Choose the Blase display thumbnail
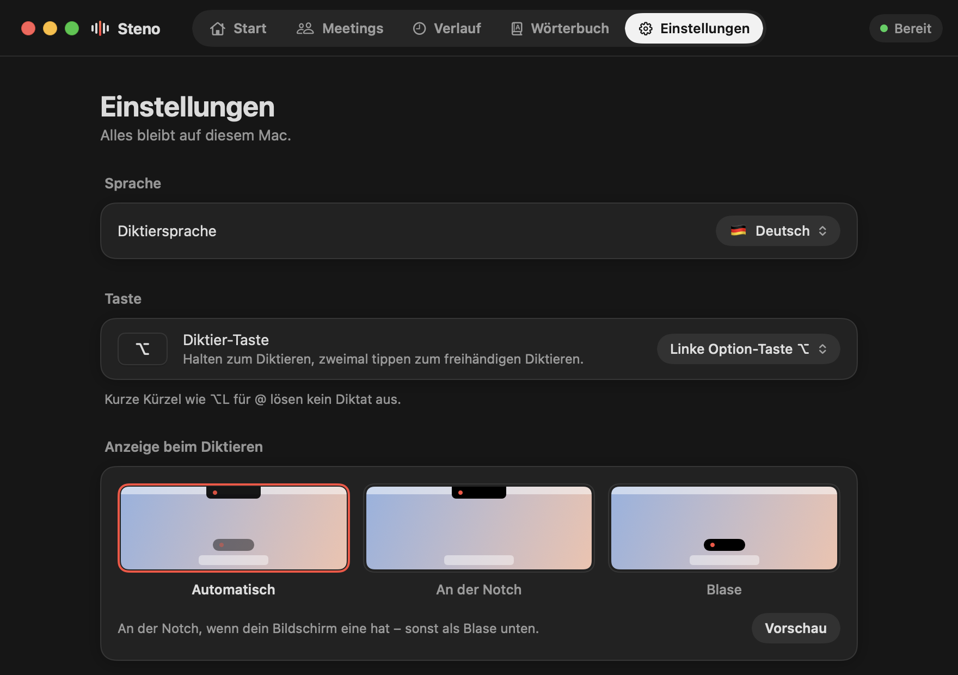Viewport: 958px width, 675px height. [x=724, y=528]
